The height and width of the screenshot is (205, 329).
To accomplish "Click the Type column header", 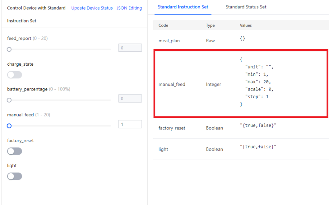I will (210, 26).
